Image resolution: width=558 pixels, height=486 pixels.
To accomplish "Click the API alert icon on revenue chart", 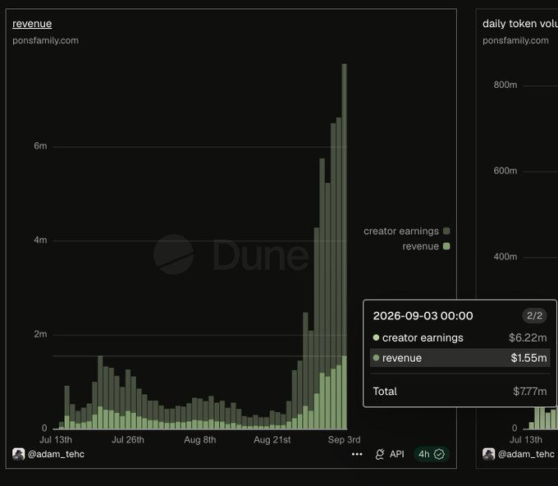I will coord(380,454).
